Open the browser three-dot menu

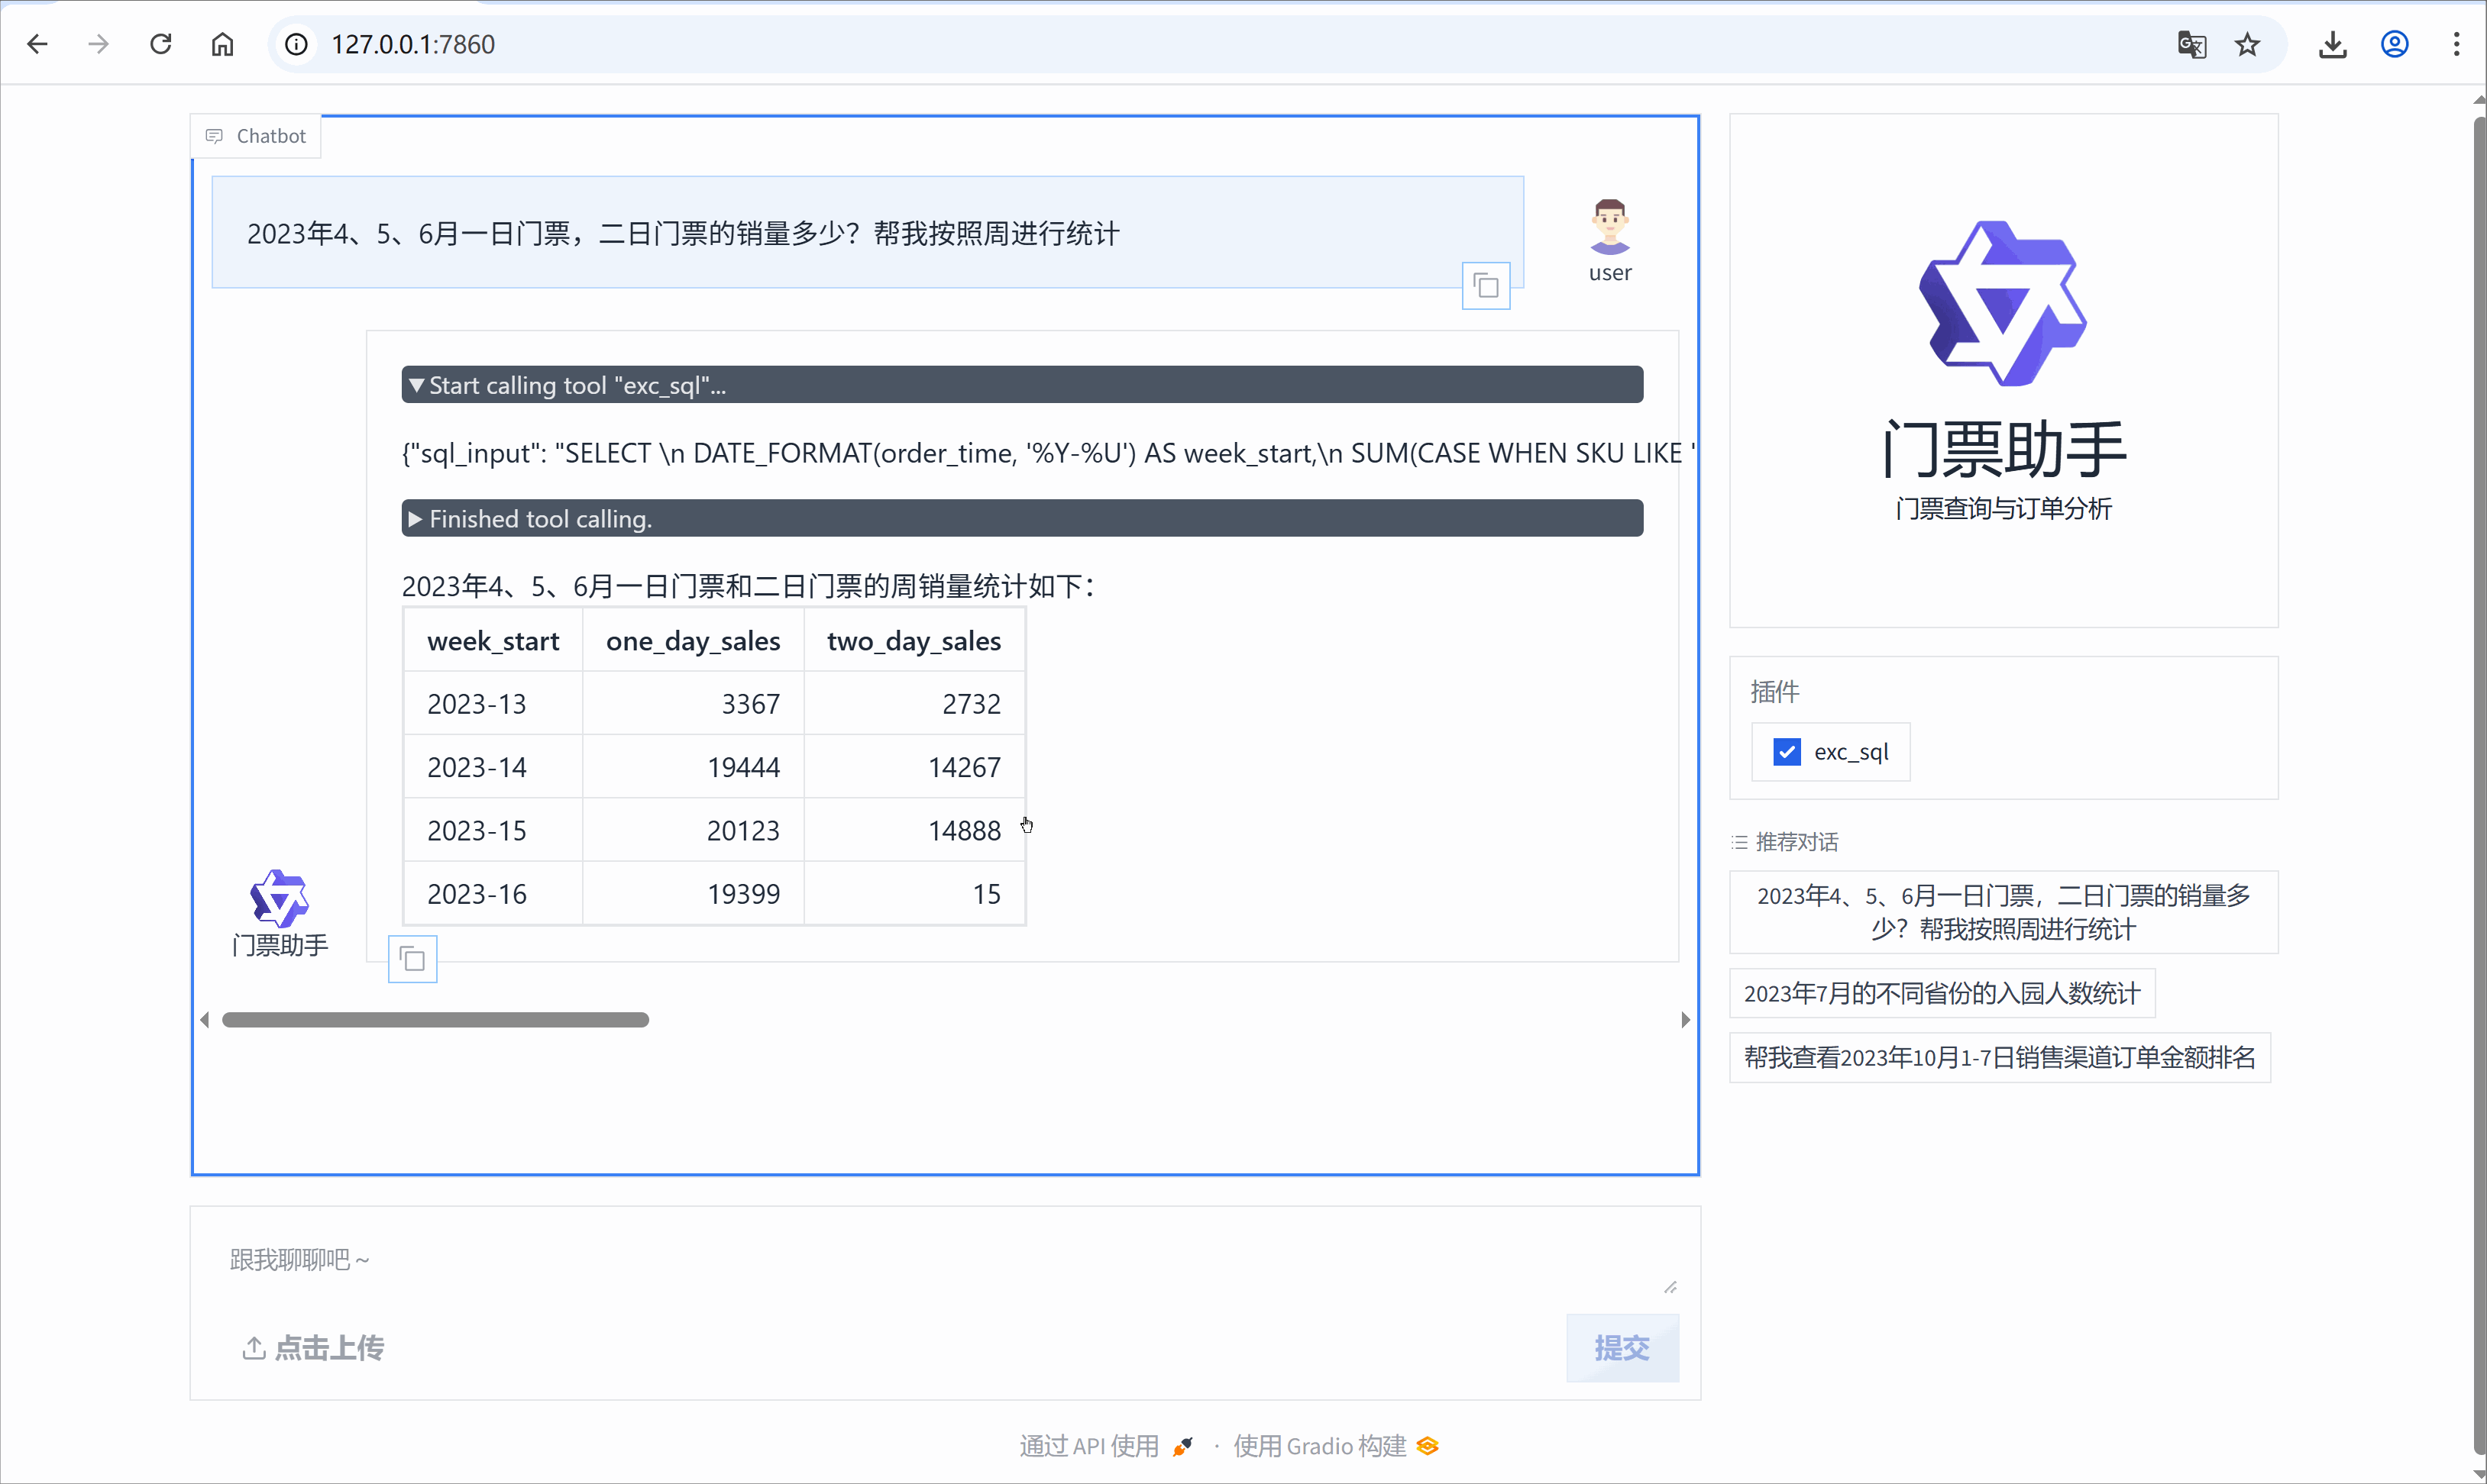click(2456, 44)
